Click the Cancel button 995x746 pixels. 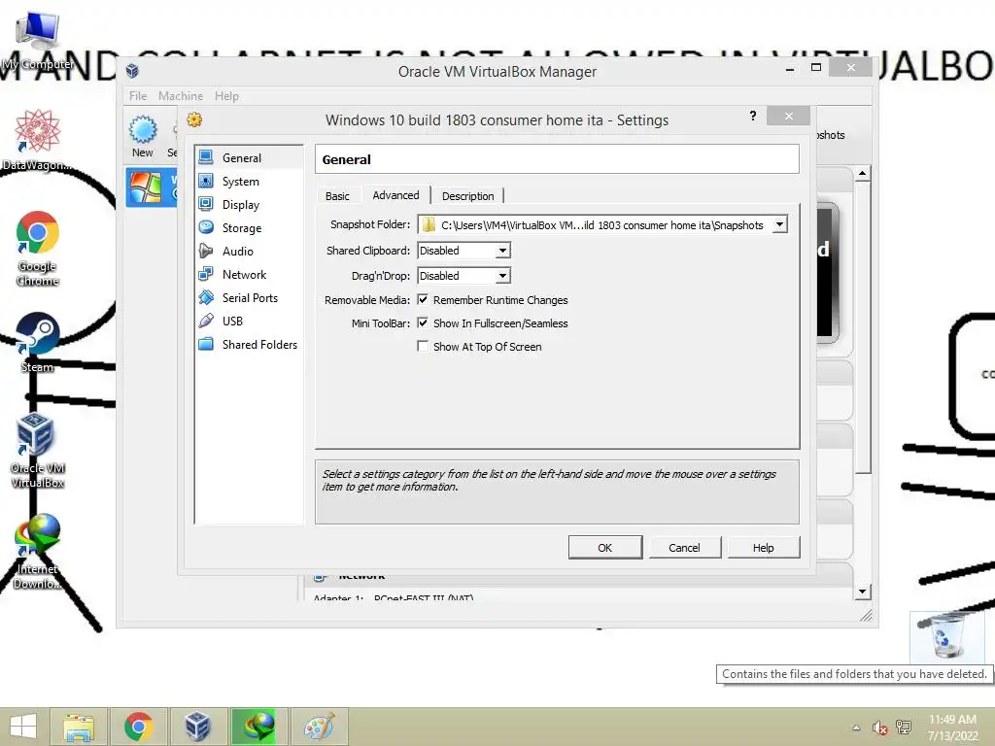click(x=684, y=548)
